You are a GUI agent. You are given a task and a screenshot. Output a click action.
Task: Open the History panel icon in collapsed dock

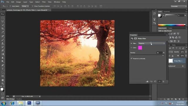pos(155,14)
